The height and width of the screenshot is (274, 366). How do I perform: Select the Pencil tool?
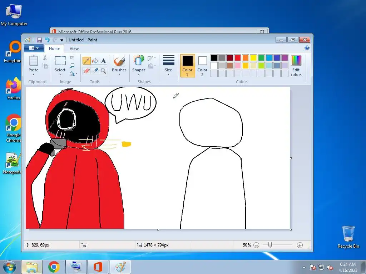pyautogui.click(x=86, y=61)
